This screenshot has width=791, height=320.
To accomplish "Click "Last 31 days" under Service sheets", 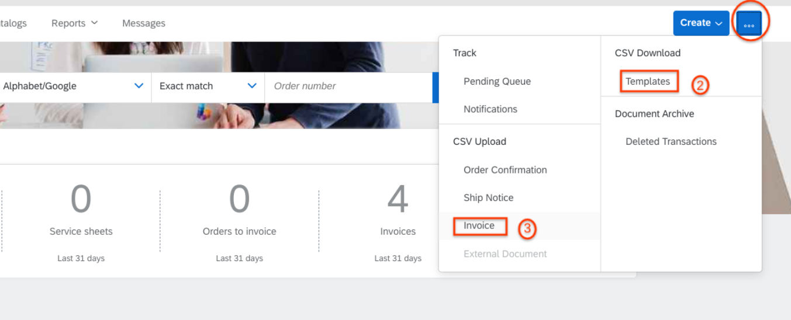I will coord(81,258).
